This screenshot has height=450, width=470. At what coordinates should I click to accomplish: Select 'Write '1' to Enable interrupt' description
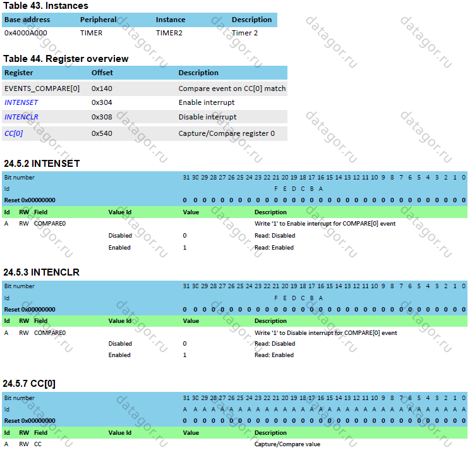pos(325,224)
